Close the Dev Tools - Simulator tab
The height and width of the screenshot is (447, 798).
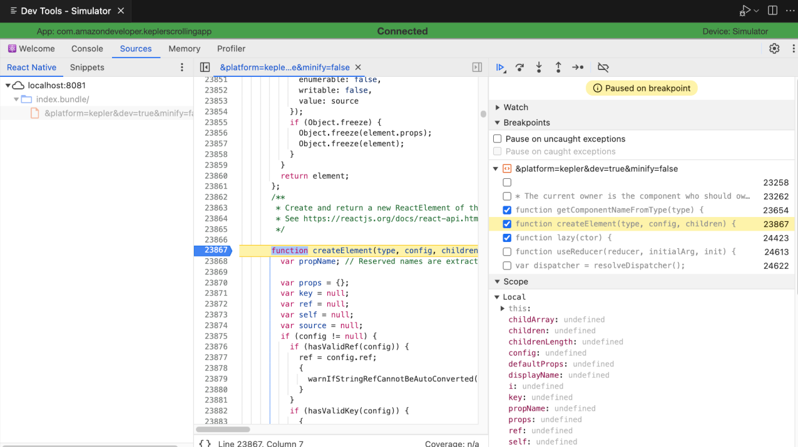pos(121,11)
